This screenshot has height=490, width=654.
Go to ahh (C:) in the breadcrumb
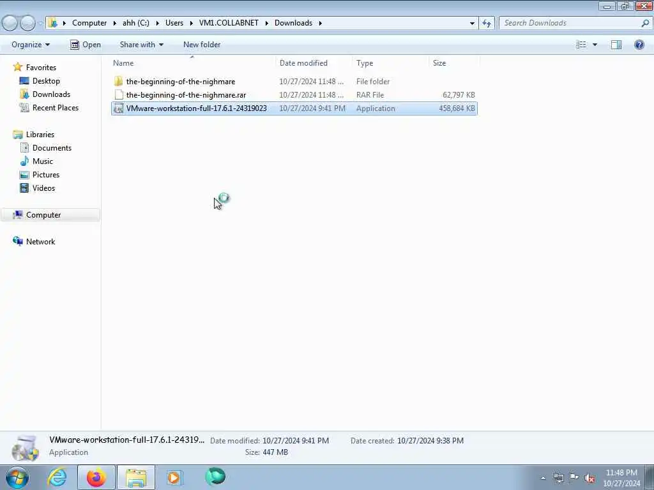click(136, 23)
